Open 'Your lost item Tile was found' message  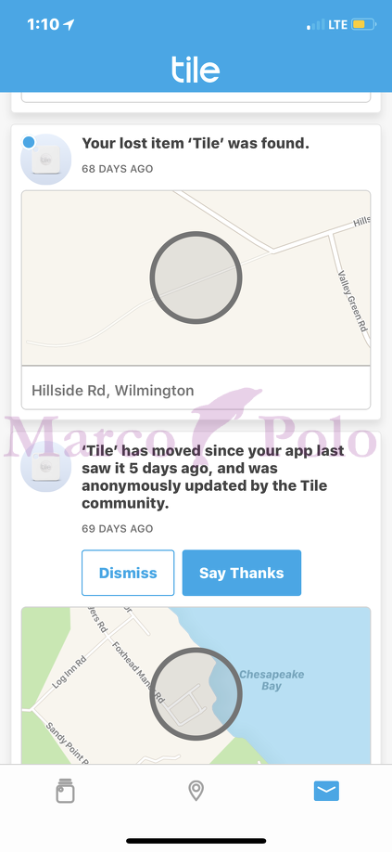[x=196, y=144]
